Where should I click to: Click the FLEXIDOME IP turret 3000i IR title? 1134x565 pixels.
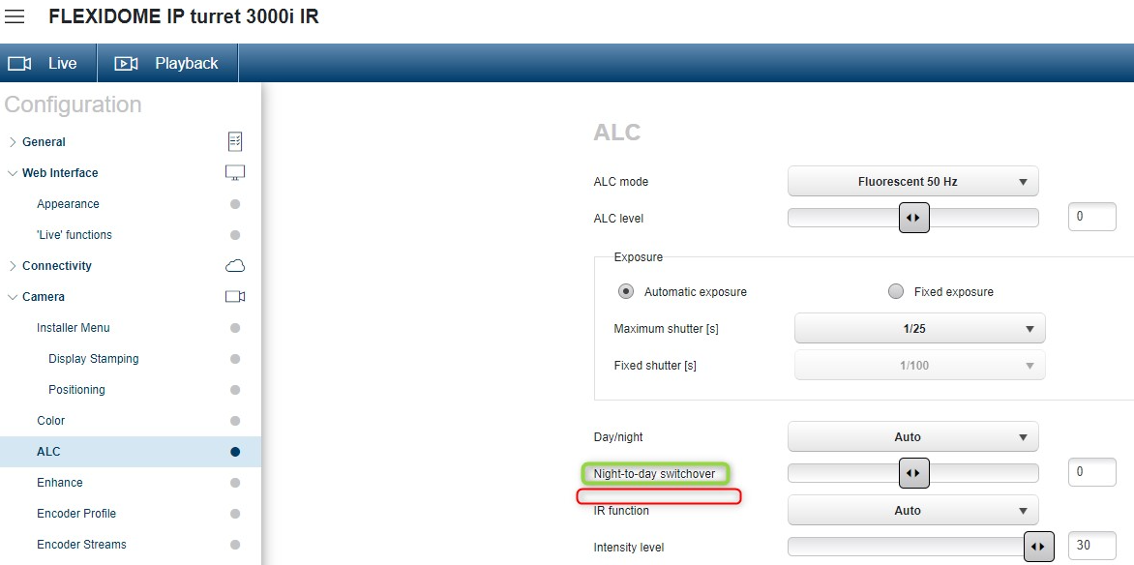tap(184, 16)
